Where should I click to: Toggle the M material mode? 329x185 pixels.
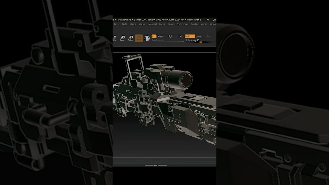click(180, 36)
